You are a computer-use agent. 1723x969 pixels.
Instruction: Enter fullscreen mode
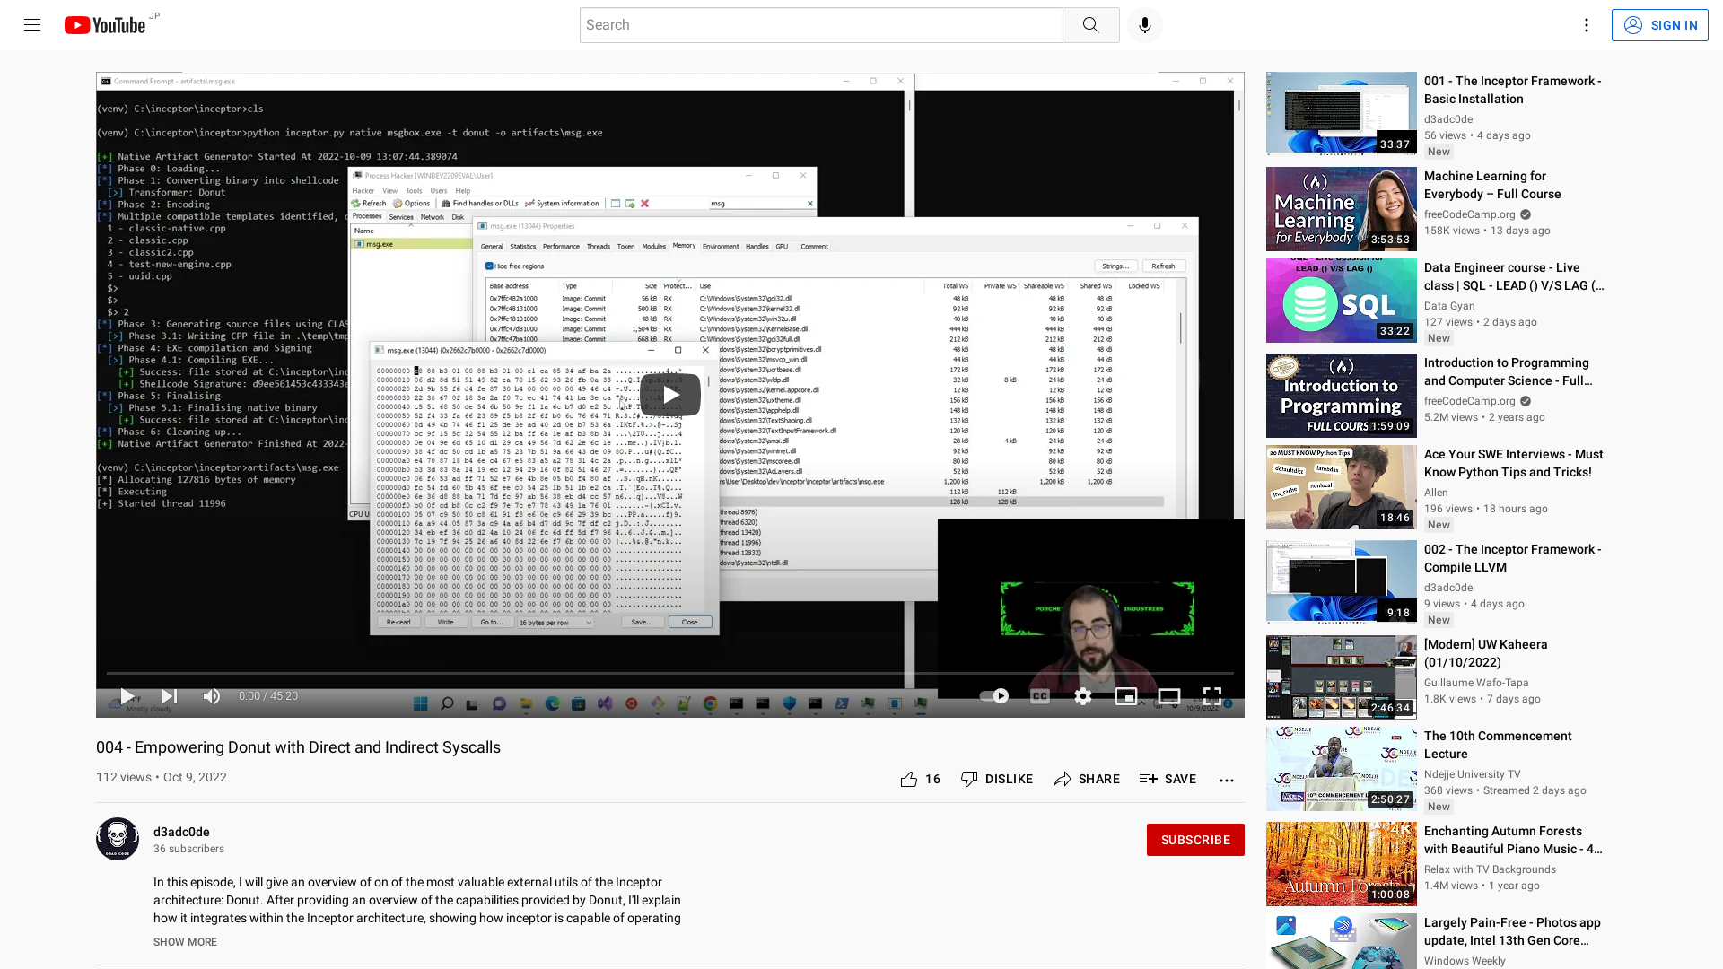click(1212, 695)
